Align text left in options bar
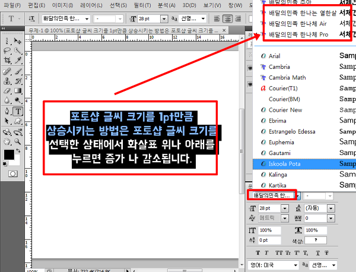The width and height of the screenshot is (356, 272). pyautogui.click(x=217, y=18)
